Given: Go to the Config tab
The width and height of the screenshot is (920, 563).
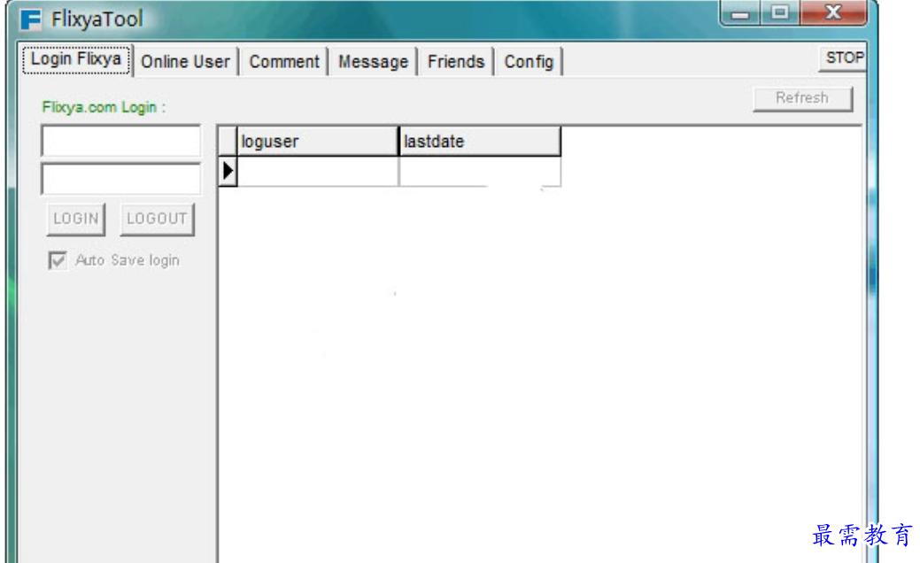Looking at the screenshot, I should coord(529,62).
